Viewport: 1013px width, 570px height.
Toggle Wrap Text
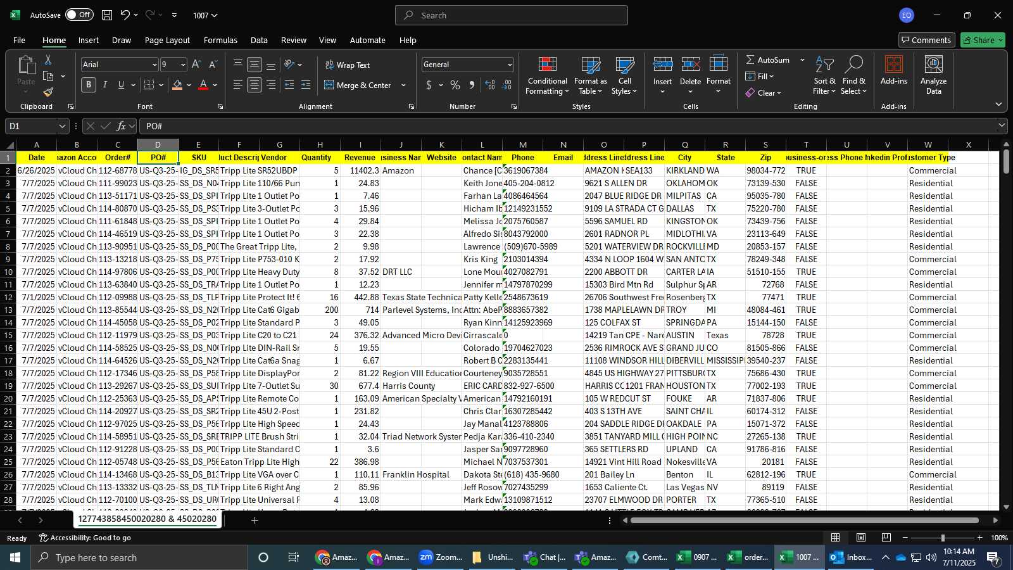click(347, 65)
